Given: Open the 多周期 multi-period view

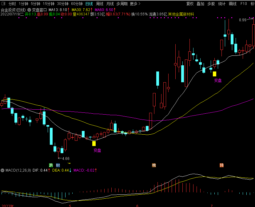Looking at the screenshot, I should (122, 4).
